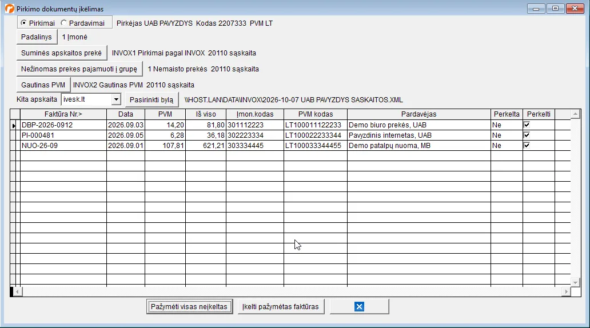Click VAT code LT100011122233
This screenshot has height=328, width=590.
pos(316,125)
